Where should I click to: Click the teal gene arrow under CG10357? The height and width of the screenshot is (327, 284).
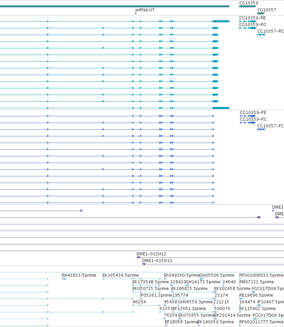point(261,13)
